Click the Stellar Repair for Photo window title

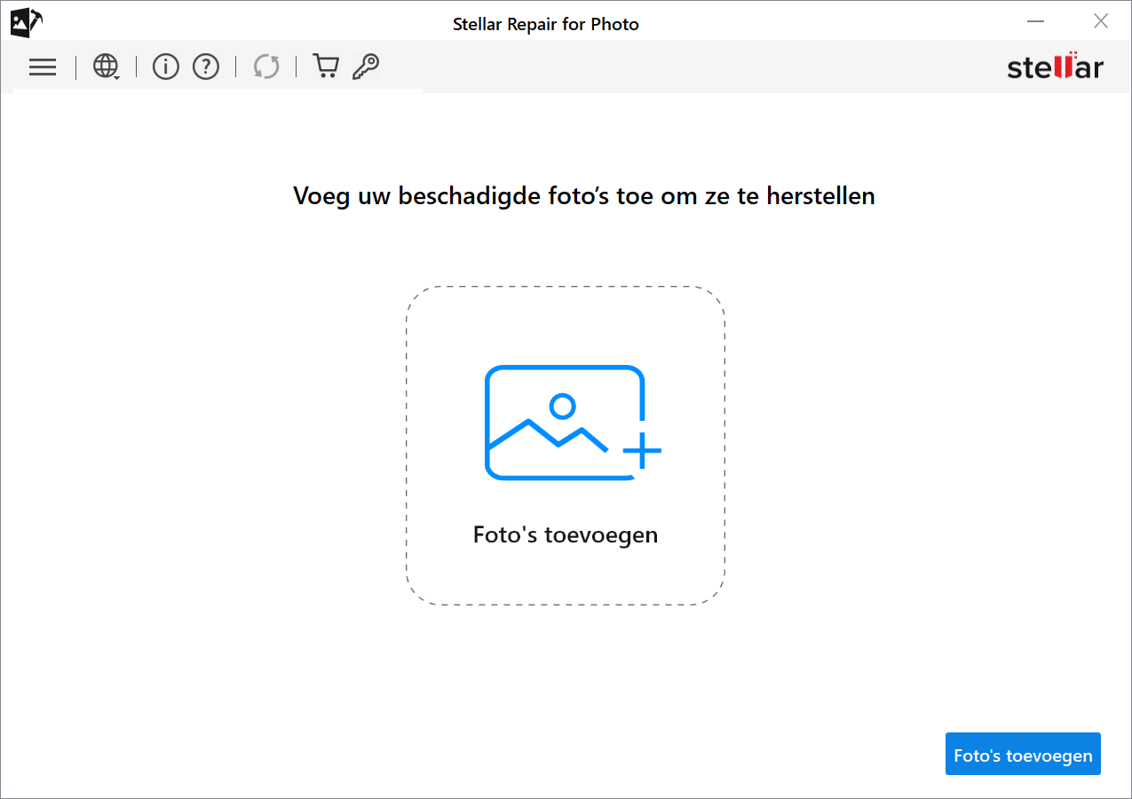click(546, 24)
